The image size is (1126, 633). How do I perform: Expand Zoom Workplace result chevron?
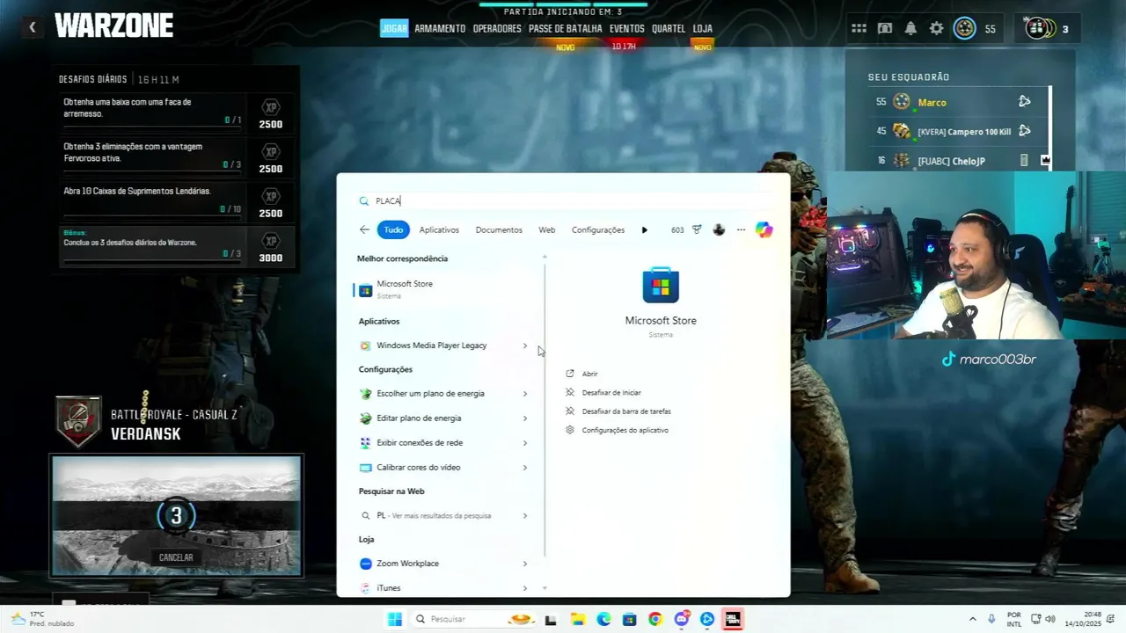525,564
